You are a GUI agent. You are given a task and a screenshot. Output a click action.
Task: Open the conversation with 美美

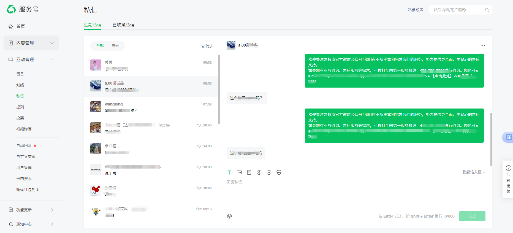151,66
